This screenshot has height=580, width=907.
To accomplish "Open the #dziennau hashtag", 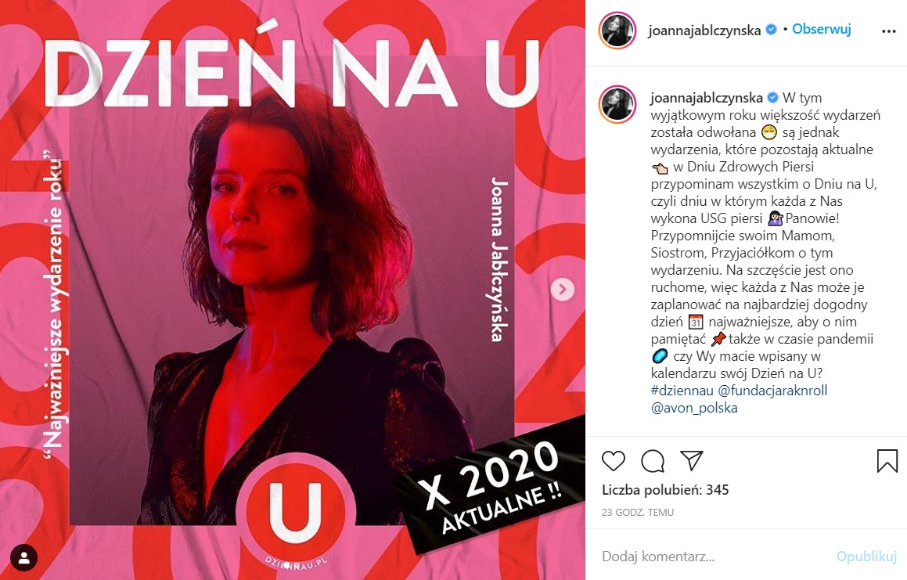I will click(682, 391).
